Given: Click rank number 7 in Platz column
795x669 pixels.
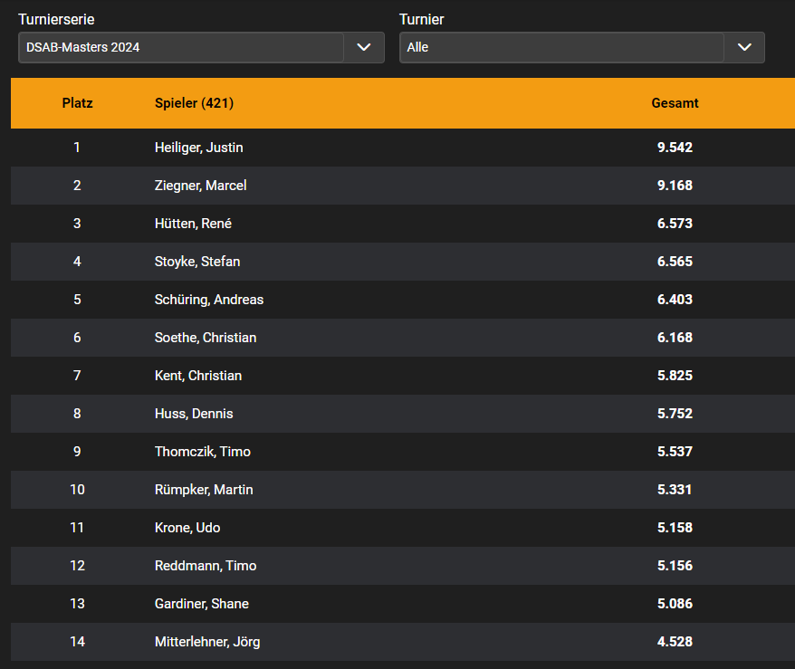Looking at the screenshot, I should pos(77,376).
